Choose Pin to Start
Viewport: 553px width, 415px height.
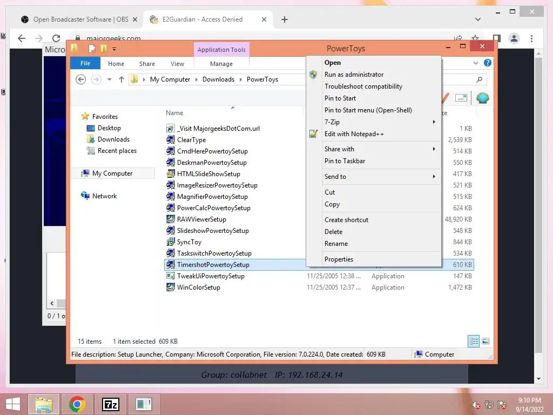click(x=374, y=98)
